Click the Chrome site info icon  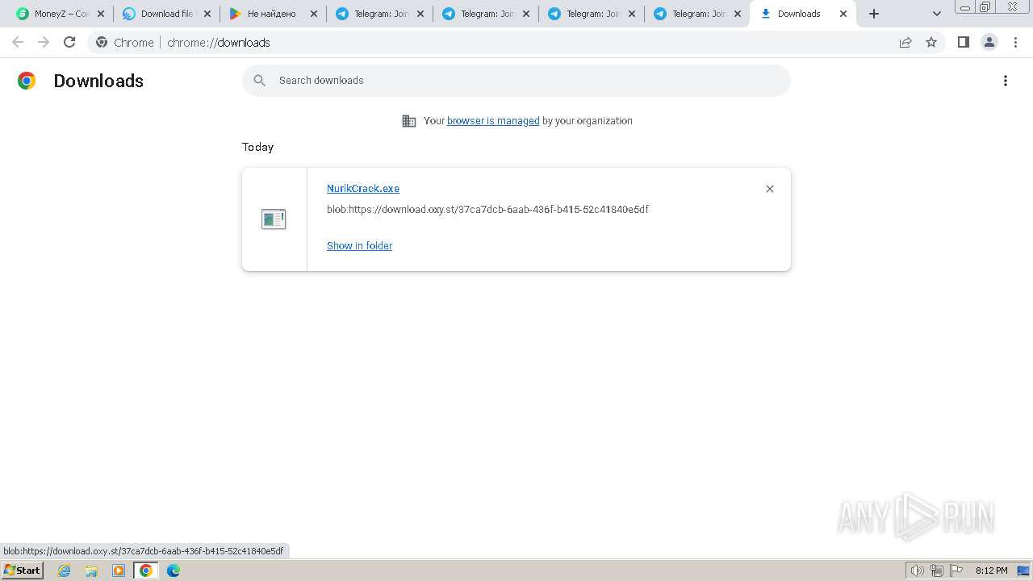pyautogui.click(x=102, y=42)
